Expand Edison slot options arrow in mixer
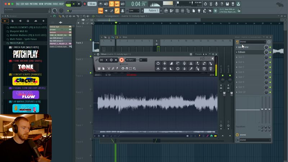 point(237,52)
